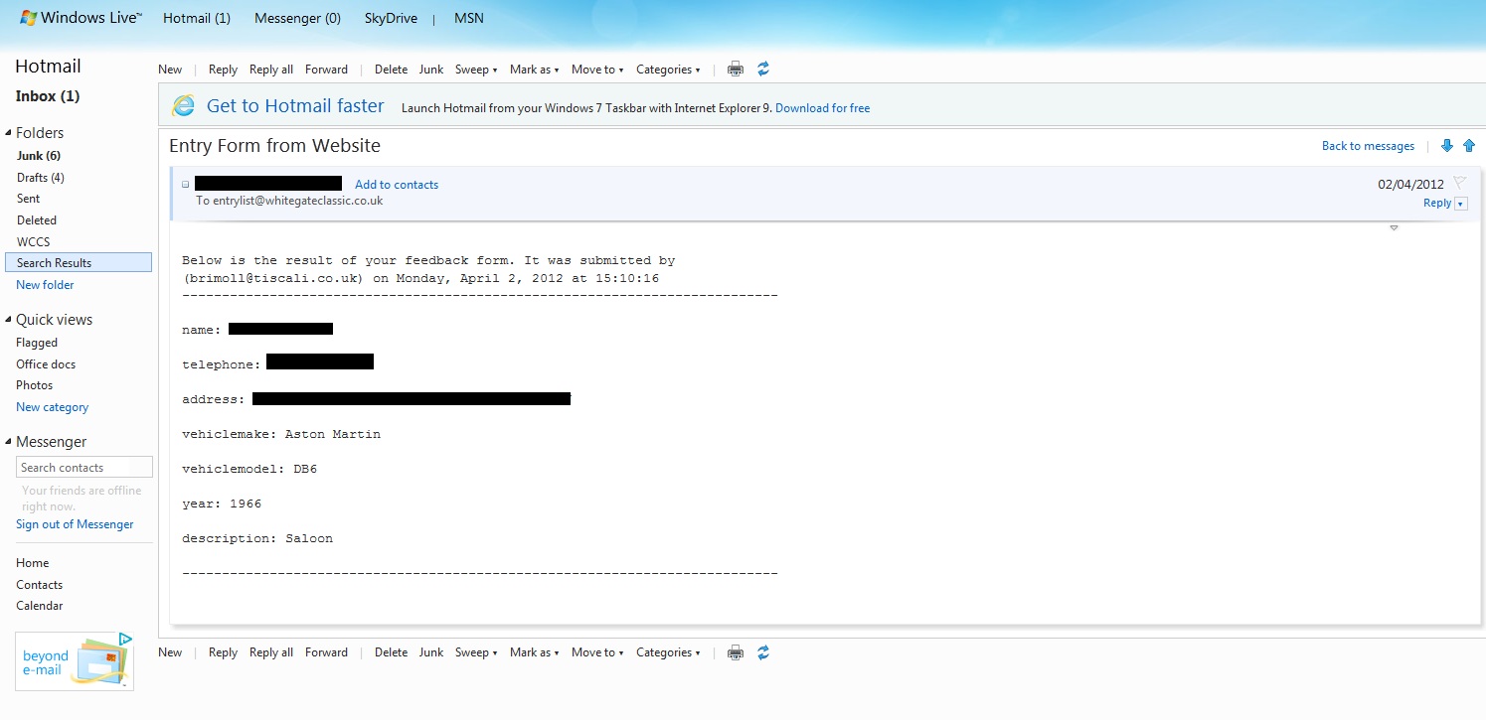1486x720 pixels.
Task: Click the print icon in bottom toolbar
Action: pos(736,652)
